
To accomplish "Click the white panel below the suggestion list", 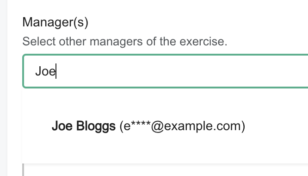I will point(166,170).
